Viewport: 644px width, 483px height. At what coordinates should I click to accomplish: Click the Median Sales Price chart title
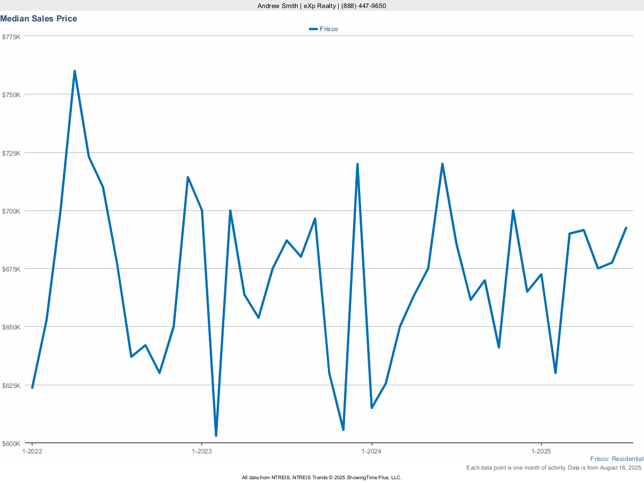[39, 19]
